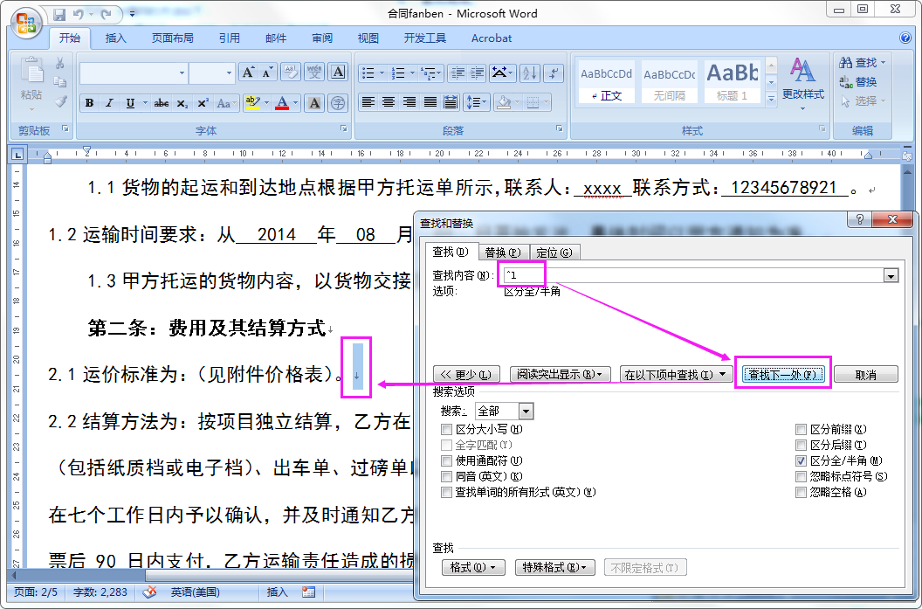Screen dimensions: 922x609
Task: Align text left
Action: 368,103
